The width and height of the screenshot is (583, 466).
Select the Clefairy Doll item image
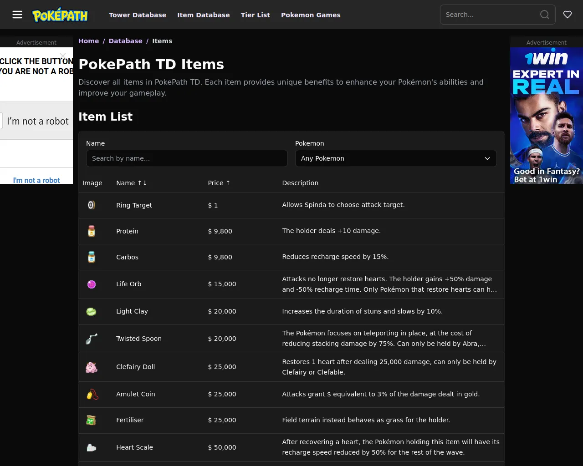point(92,367)
